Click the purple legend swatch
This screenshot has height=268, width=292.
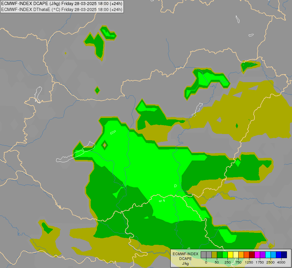point(263,255)
